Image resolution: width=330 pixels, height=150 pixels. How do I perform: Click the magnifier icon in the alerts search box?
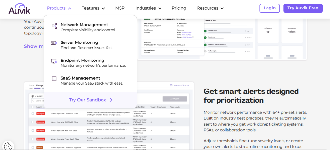pos(34,101)
